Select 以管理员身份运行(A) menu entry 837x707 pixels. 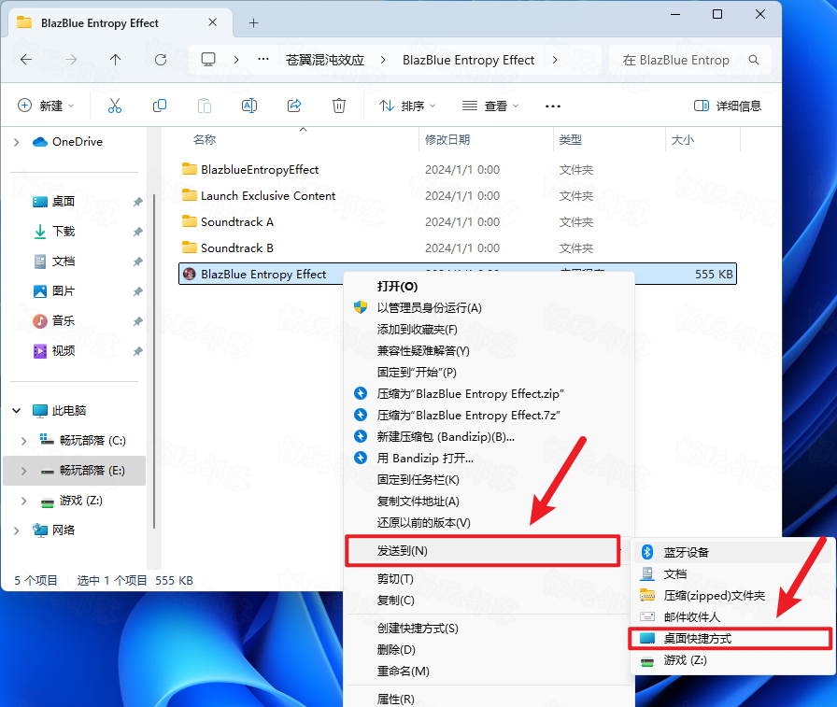coord(429,308)
